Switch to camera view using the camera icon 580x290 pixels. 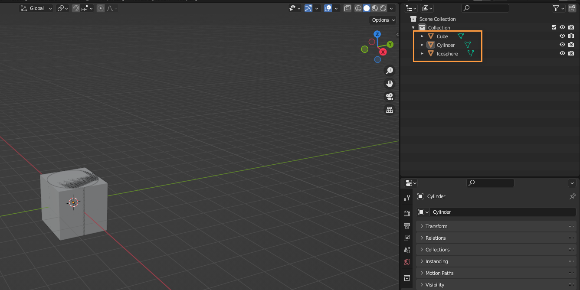tap(390, 97)
